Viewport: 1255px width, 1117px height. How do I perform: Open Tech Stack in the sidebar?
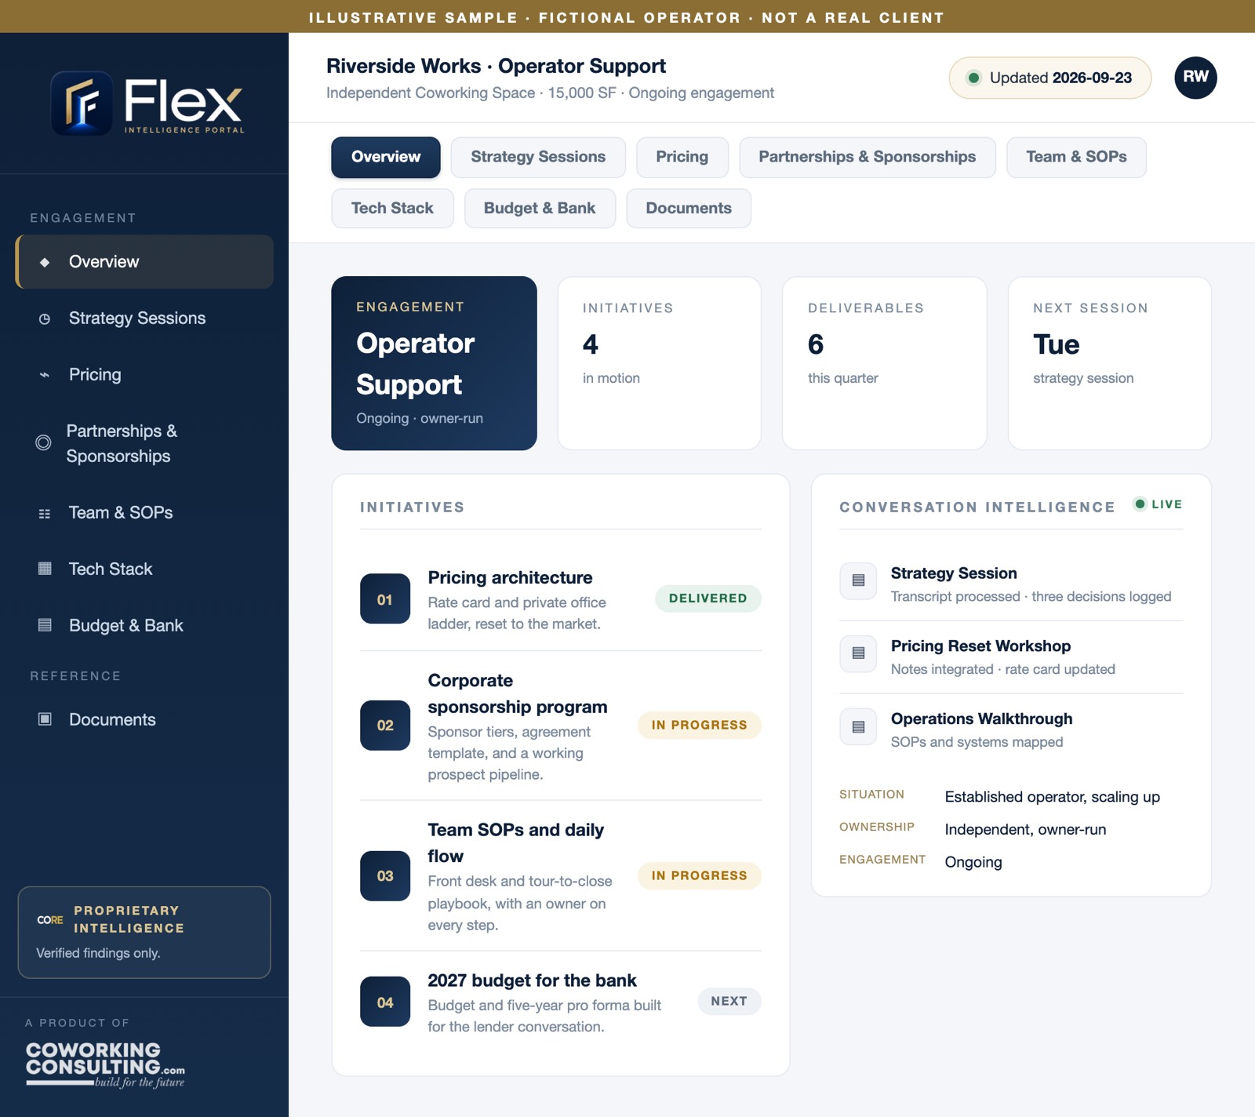click(x=144, y=569)
